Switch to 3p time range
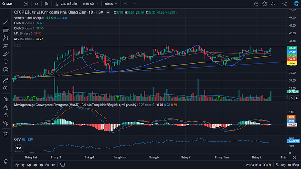Viewport: 301px width, 169px height. tap(35, 165)
